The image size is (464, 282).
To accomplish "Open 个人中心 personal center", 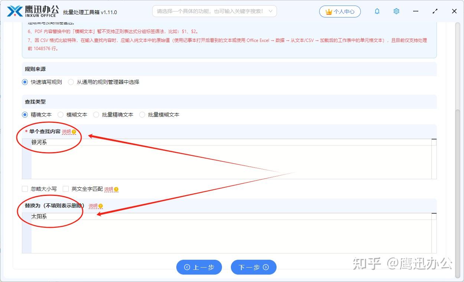I will pyautogui.click(x=340, y=12).
